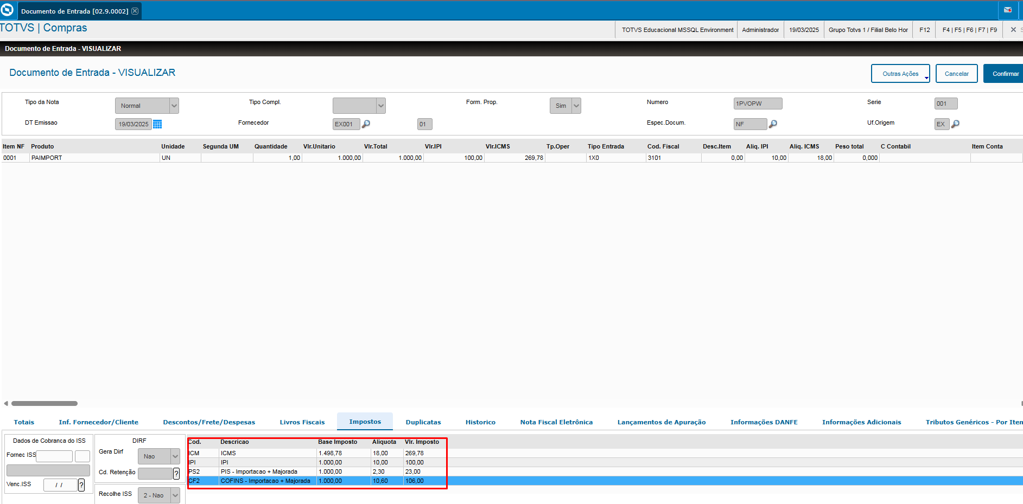Click the Base Imposto column header
Image resolution: width=1023 pixels, height=504 pixels.
coord(338,442)
